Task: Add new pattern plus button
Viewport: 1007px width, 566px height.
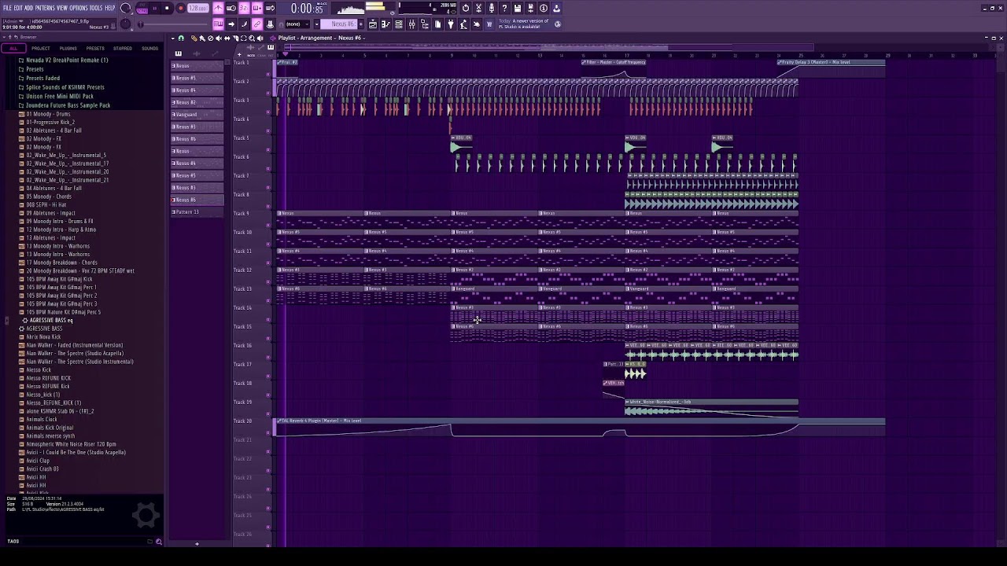Action: (x=361, y=23)
